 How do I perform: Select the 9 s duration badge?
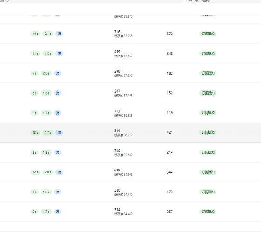(34, 212)
